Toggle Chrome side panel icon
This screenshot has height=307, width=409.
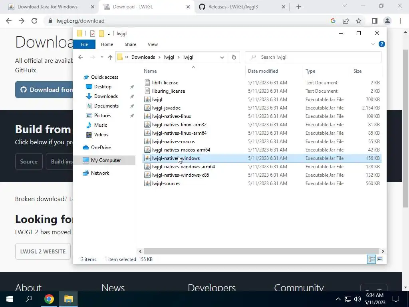(x=375, y=21)
